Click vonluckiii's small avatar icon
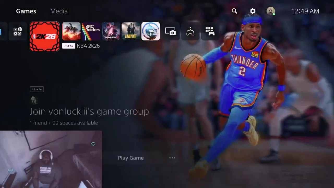Viewport: 334px width, 188px height. click(34, 100)
